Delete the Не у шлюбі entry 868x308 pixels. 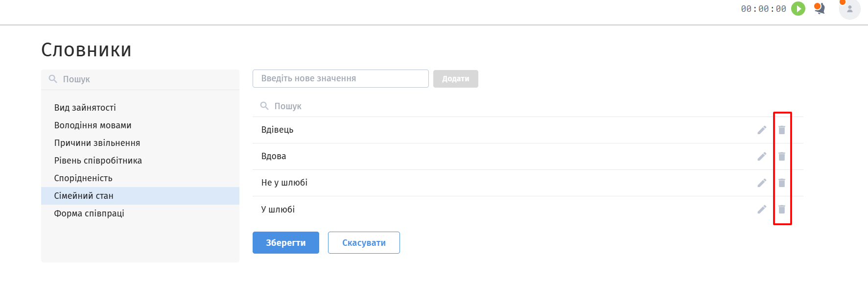782,183
